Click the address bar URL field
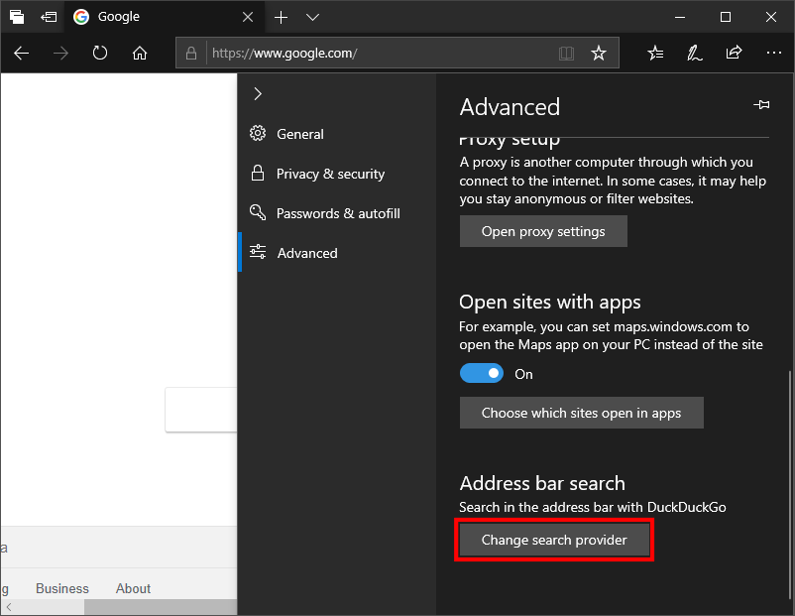Screen dimensions: 795x616 tap(377, 54)
